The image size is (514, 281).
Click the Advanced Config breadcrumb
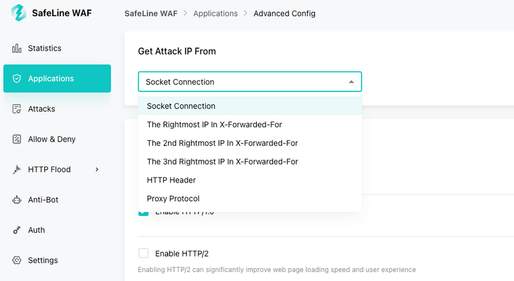pos(284,14)
